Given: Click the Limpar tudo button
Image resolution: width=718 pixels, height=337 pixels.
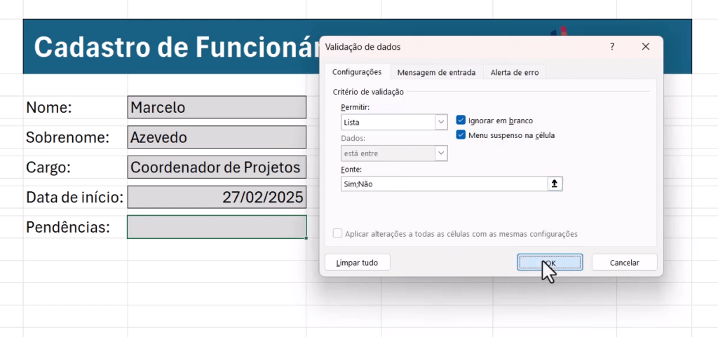Looking at the screenshot, I should (x=357, y=263).
